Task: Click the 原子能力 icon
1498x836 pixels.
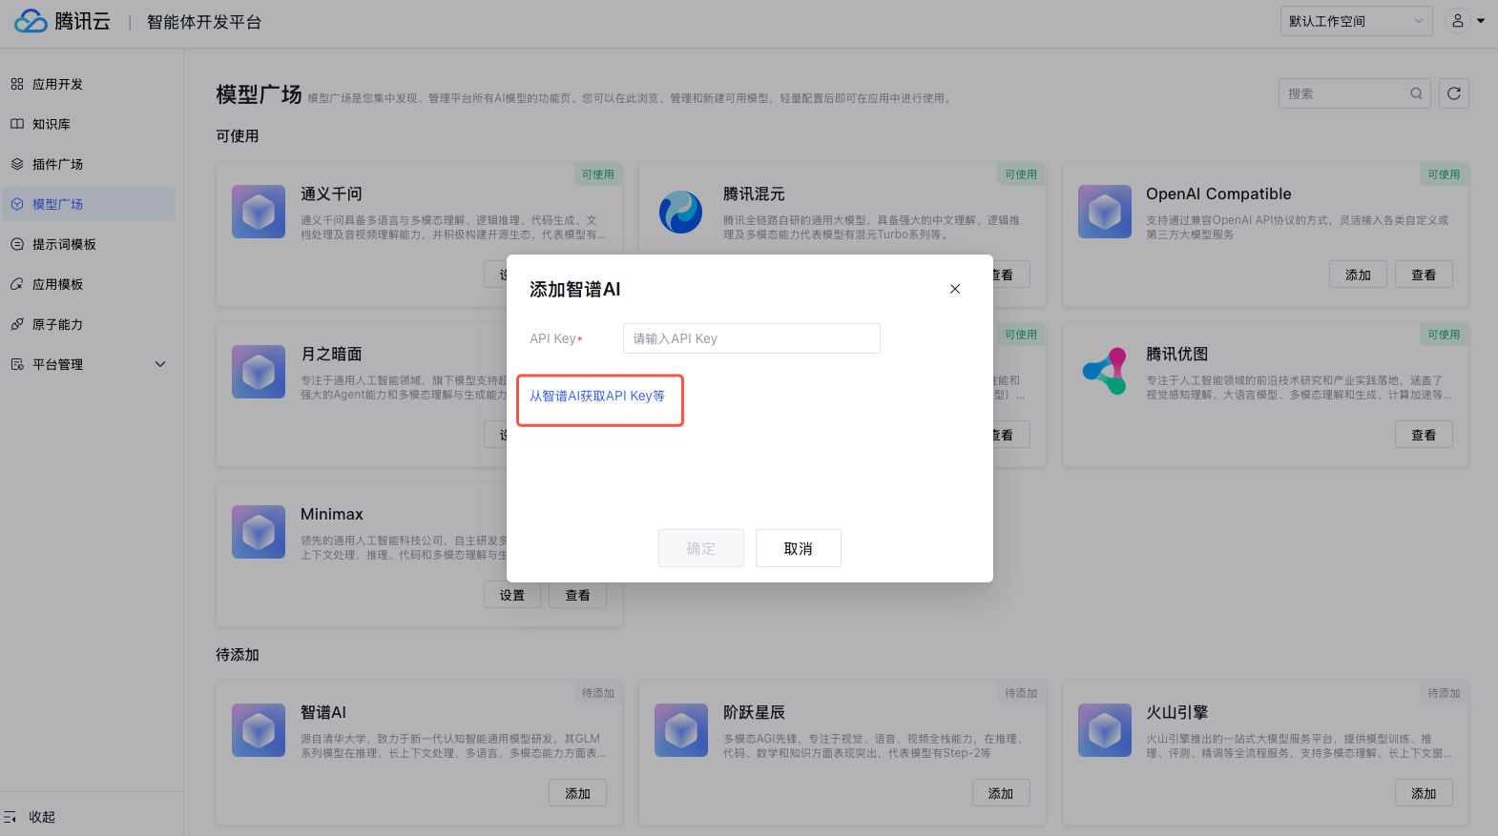Action: [17, 324]
